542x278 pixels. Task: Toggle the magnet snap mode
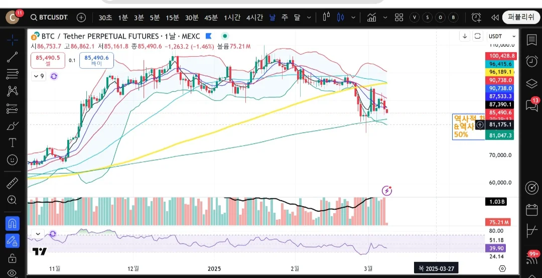pyautogui.click(x=13, y=224)
